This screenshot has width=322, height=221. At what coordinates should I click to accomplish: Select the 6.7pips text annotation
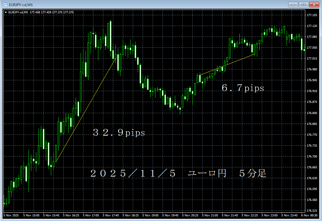coord(244,88)
